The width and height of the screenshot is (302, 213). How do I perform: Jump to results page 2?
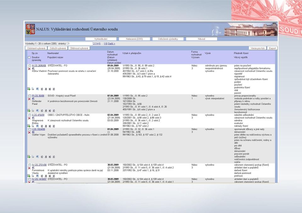pyautogui.click(x=94, y=44)
